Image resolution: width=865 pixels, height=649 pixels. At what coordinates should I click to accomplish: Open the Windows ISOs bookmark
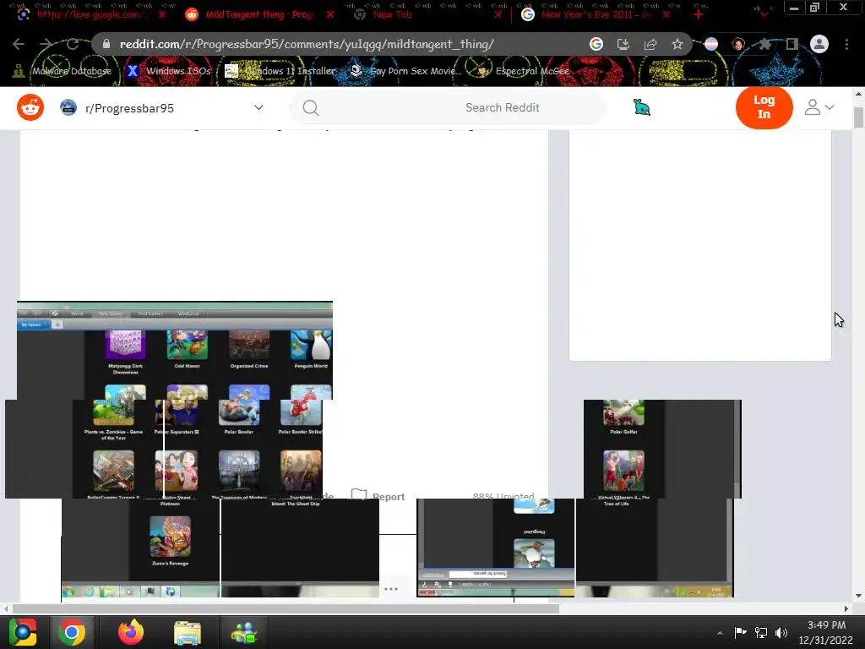168,71
